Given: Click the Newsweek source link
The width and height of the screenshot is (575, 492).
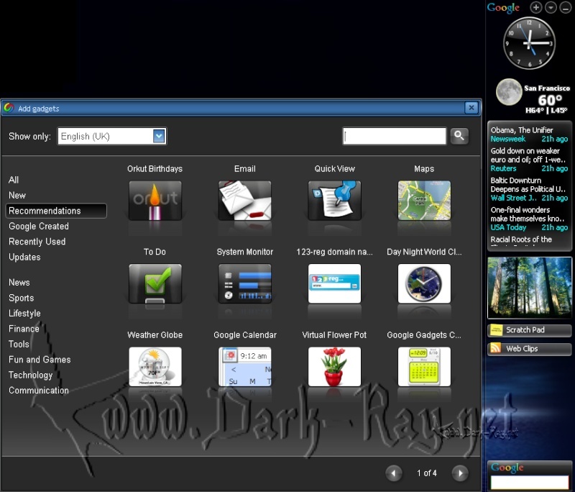Looking at the screenshot, I should (x=508, y=139).
